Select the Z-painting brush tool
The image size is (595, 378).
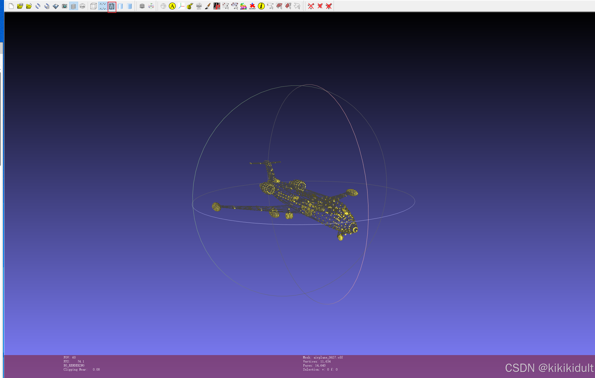coord(208,6)
